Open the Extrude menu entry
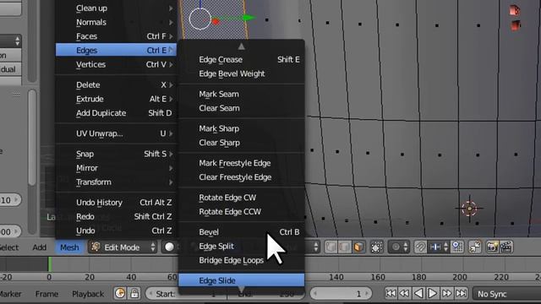The image size is (541, 304). [116, 99]
